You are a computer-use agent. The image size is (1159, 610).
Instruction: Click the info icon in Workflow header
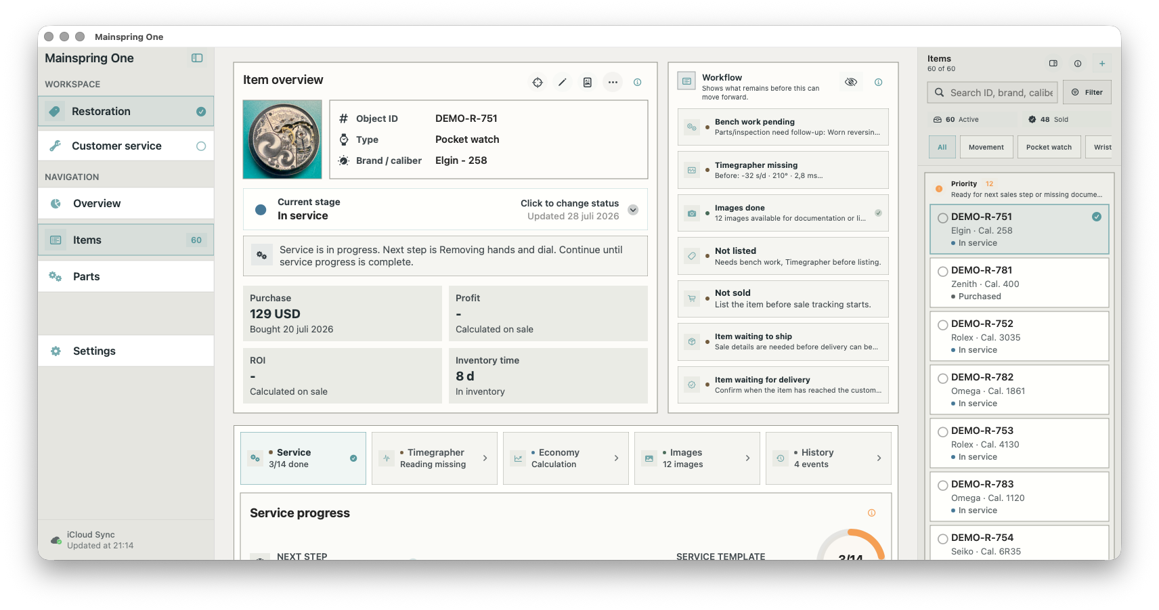click(878, 83)
